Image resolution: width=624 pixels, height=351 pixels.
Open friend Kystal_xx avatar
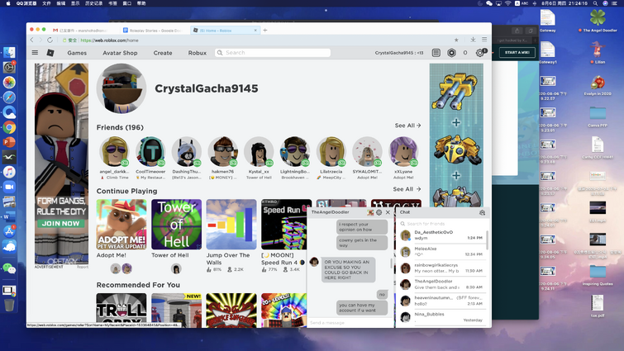259,151
